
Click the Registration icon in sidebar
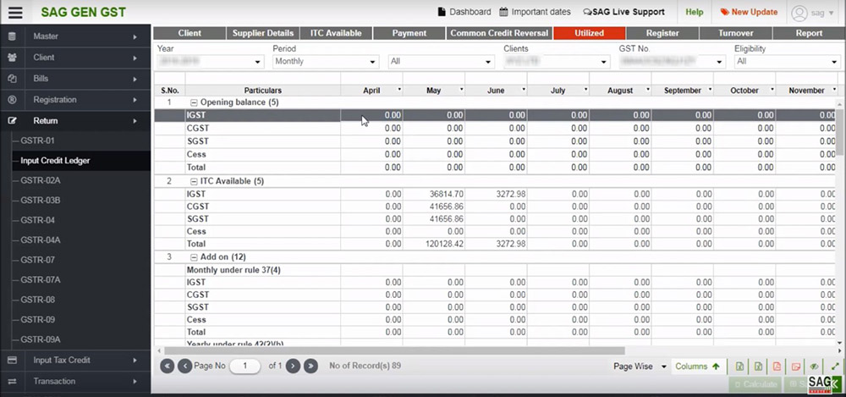click(12, 100)
